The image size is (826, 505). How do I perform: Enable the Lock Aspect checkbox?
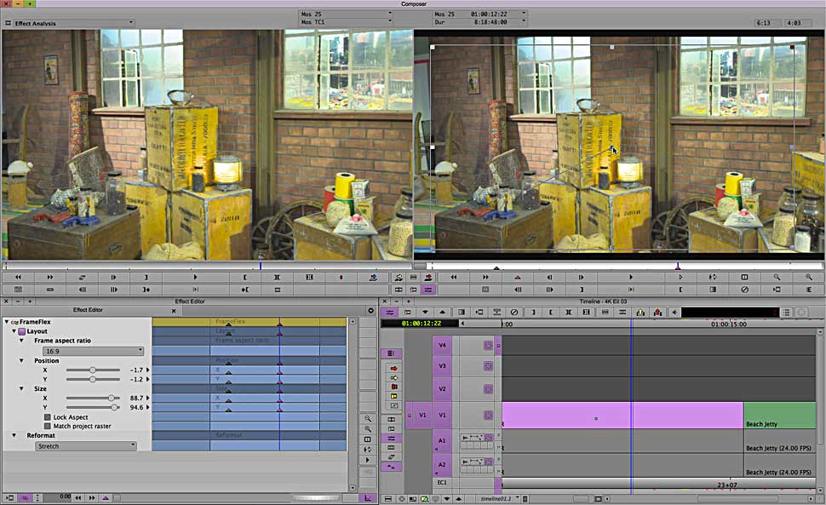point(48,417)
